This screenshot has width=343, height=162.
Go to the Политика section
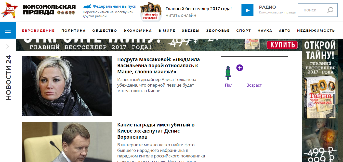[73, 30]
